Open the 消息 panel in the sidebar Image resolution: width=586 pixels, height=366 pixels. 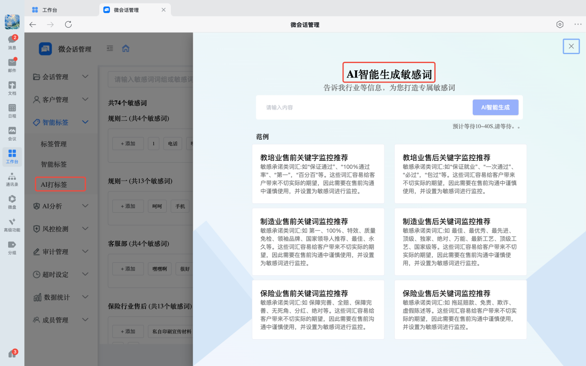12,40
